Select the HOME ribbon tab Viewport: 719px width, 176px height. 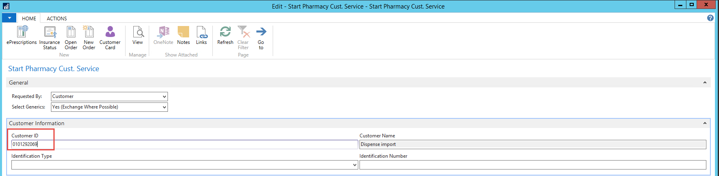tap(29, 18)
